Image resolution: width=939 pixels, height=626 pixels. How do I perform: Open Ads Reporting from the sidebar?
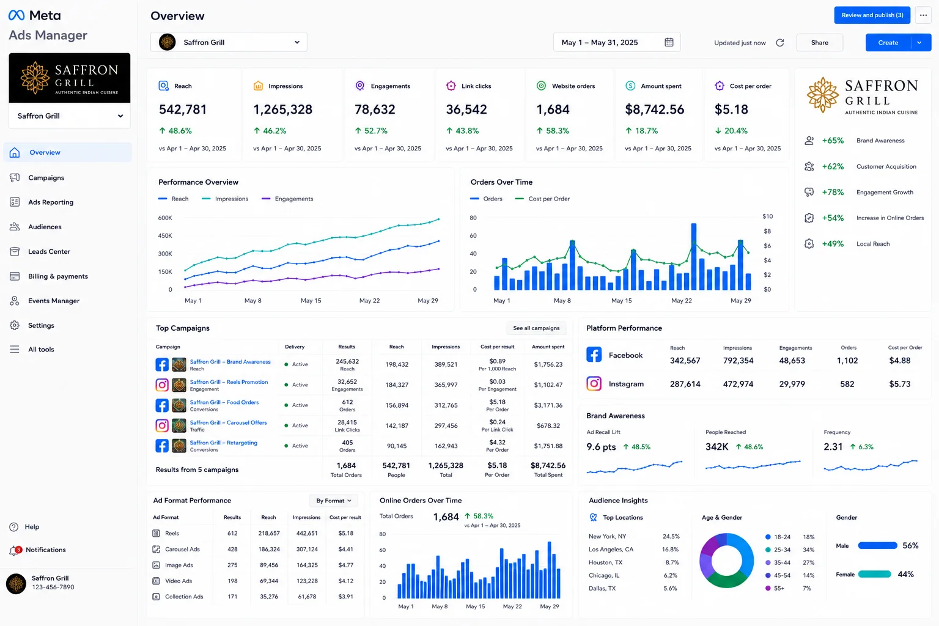pyautogui.click(x=51, y=202)
